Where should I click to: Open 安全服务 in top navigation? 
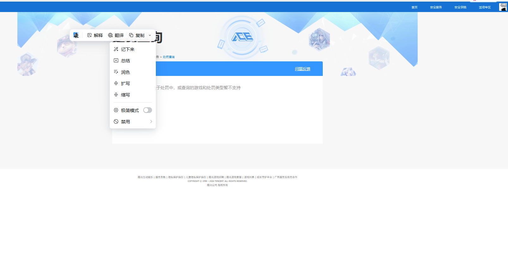[436, 7]
